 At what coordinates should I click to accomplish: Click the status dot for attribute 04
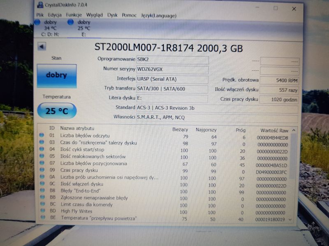pyautogui.click(x=42, y=149)
